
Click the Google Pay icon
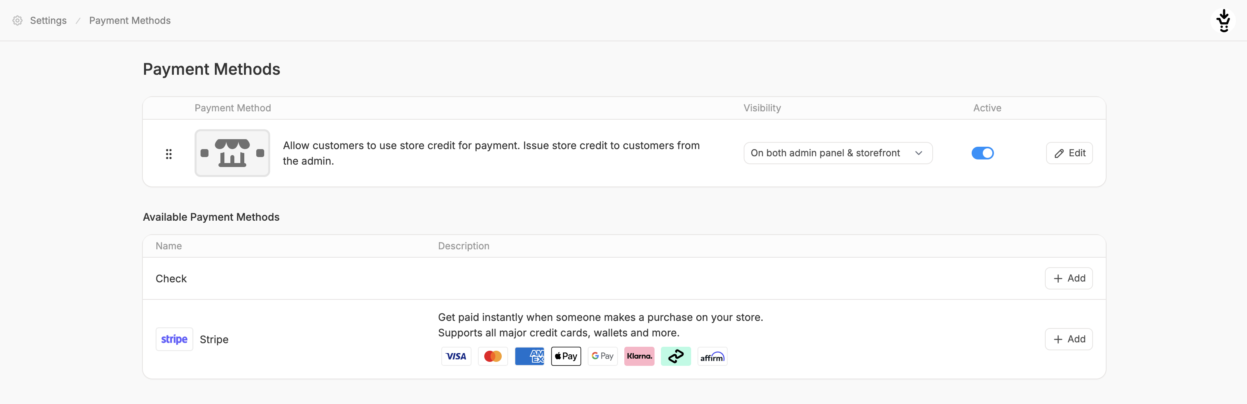pos(603,357)
